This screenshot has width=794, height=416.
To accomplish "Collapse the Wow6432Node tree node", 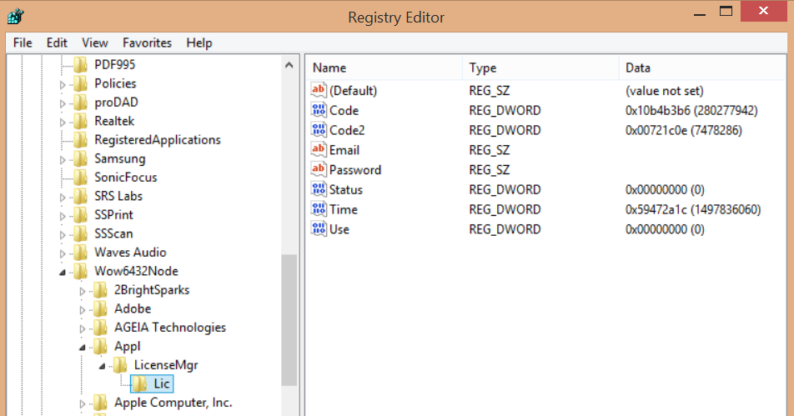I will pos(63,273).
